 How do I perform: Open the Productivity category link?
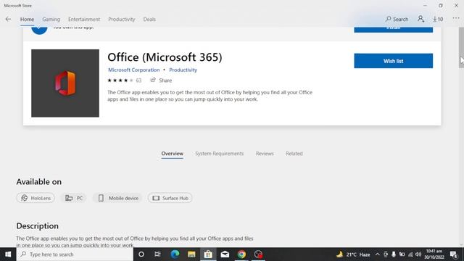click(x=183, y=70)
